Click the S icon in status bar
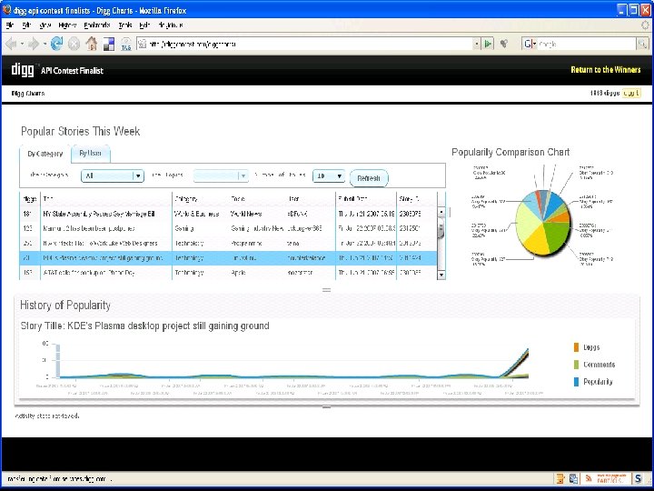654x491 pixels. 639,478
